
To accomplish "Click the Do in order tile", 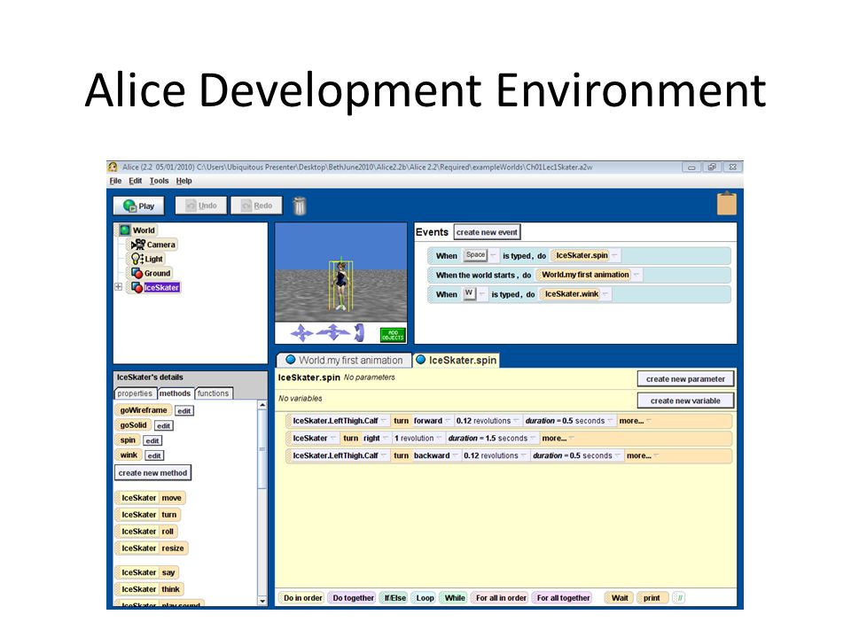I will pos(302,598).
